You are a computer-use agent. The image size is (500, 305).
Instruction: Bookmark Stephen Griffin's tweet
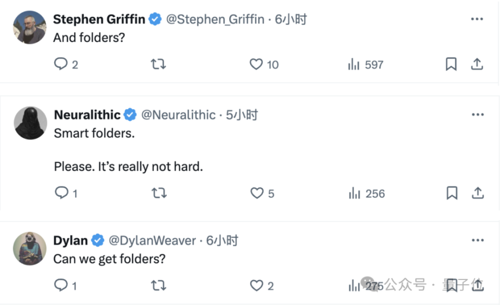click(451, 64)
